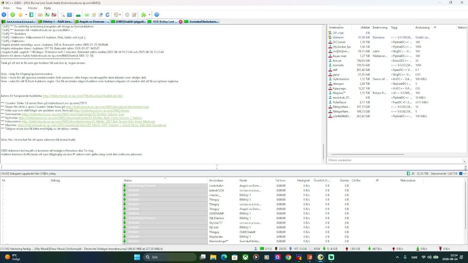Open the Download Queue toolbar icon
This screenshot has width=468, height=263.
(x=40, y=15)
